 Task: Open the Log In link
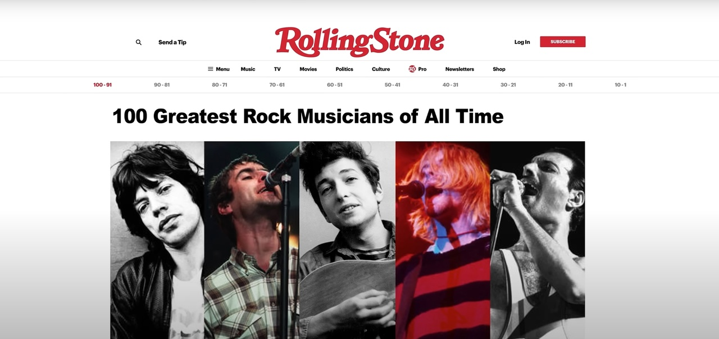[x=522, y=42]
